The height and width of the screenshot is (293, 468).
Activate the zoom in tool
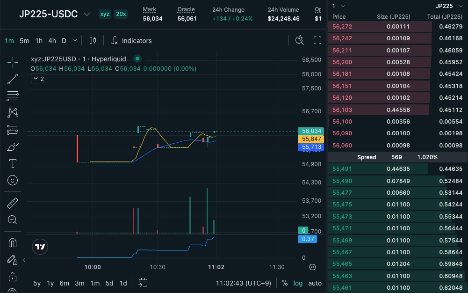point(13,220)
